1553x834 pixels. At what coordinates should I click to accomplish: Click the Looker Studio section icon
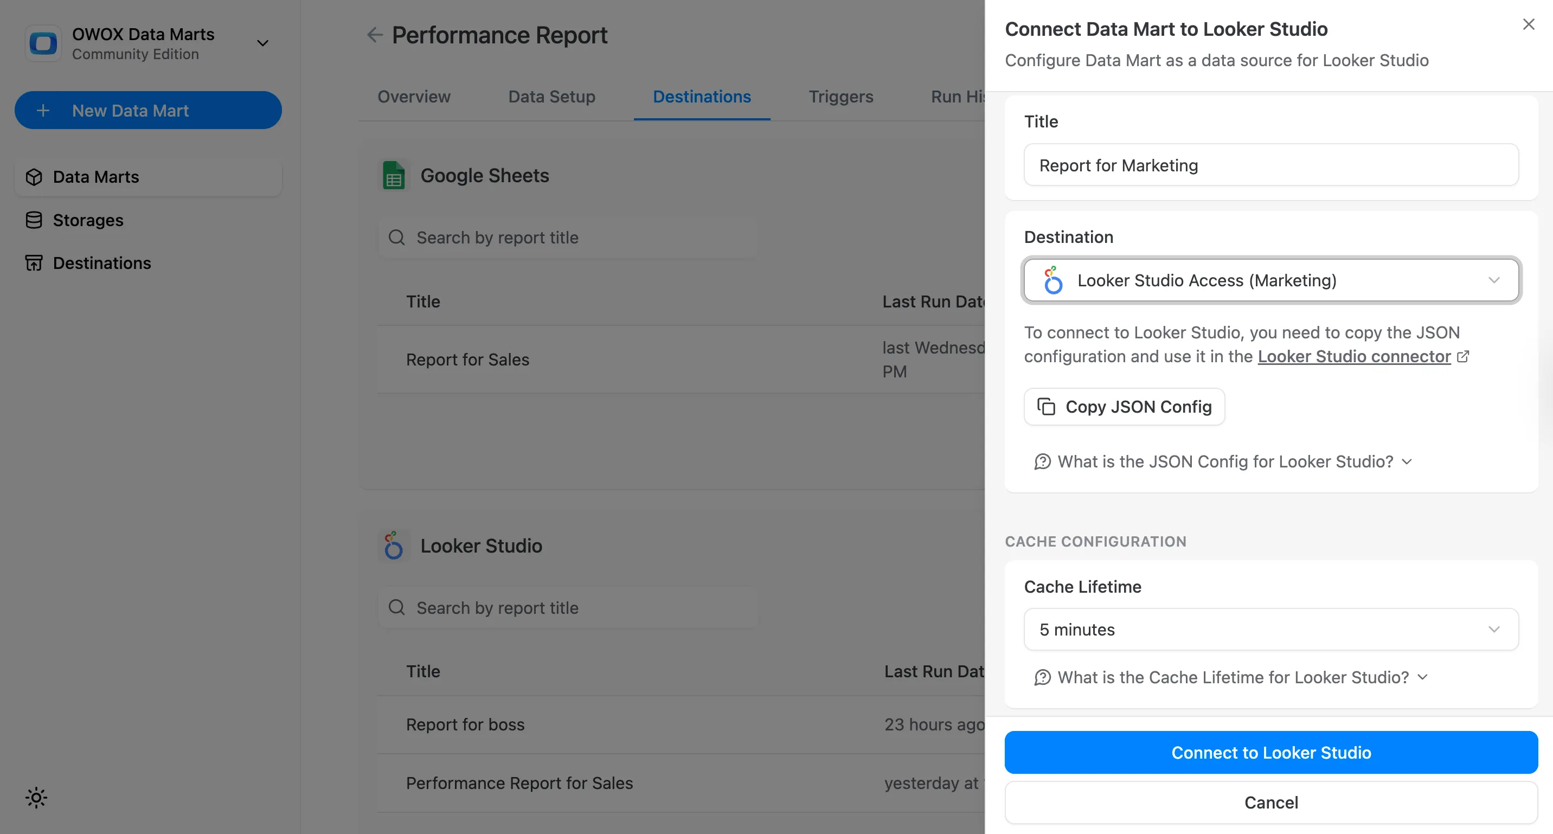394,546
